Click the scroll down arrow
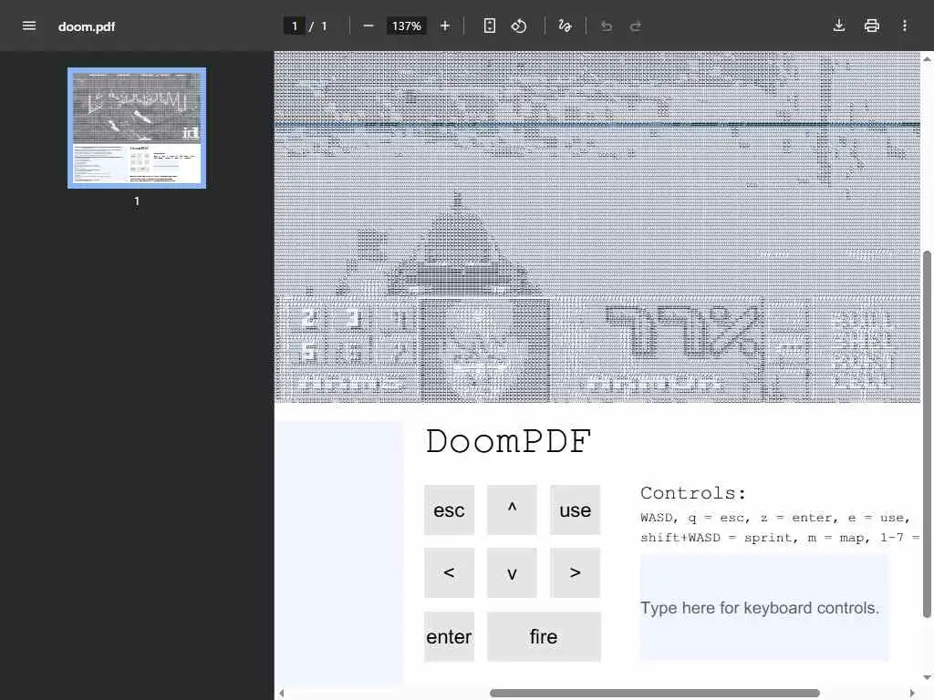This screenshot has height=700, width=934. pyautogui.click(x=927, y=677)
